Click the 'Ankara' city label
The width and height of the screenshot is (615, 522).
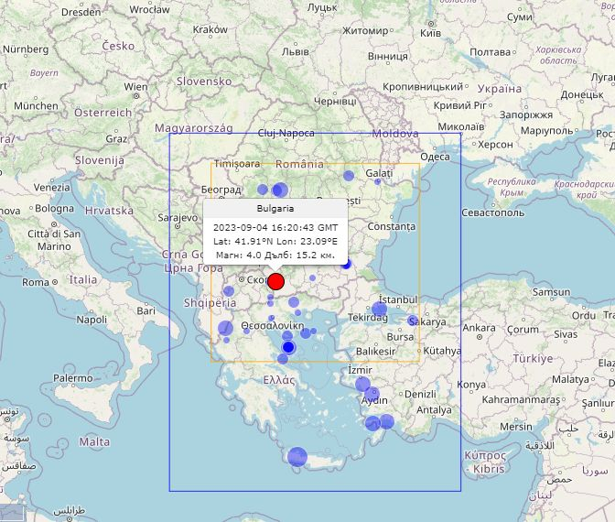coord(477,328)
